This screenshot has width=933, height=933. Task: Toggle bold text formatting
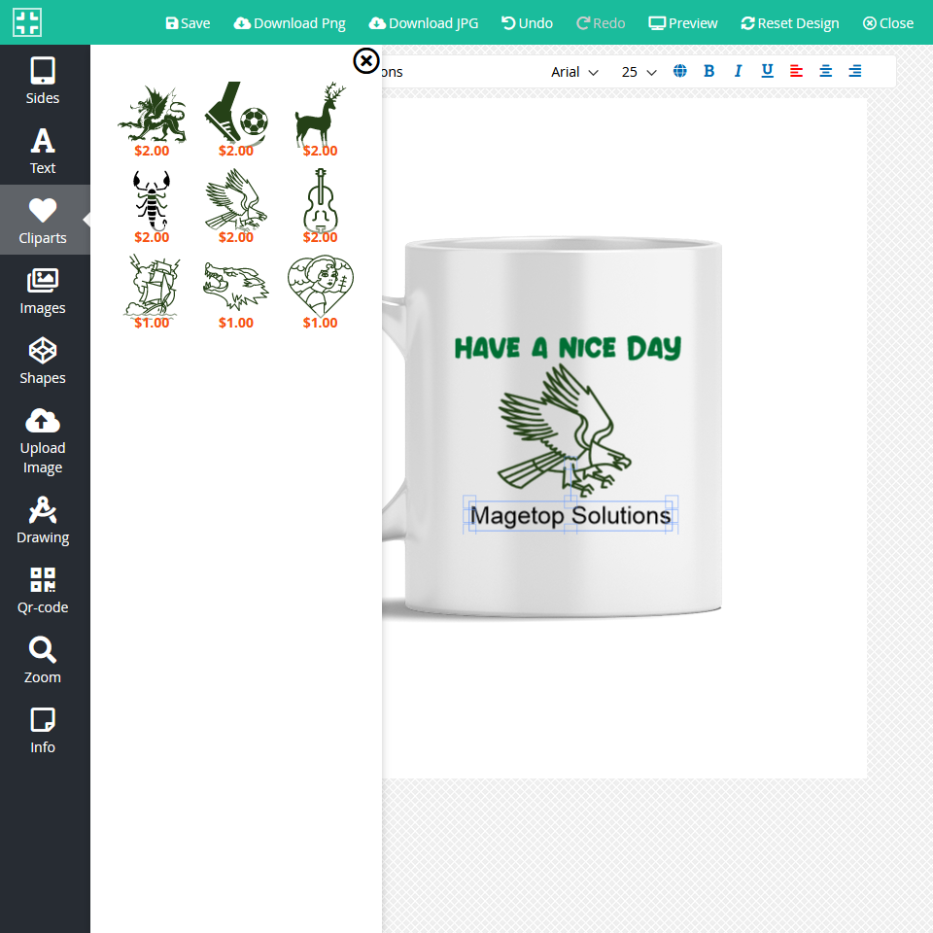(708, 71)
